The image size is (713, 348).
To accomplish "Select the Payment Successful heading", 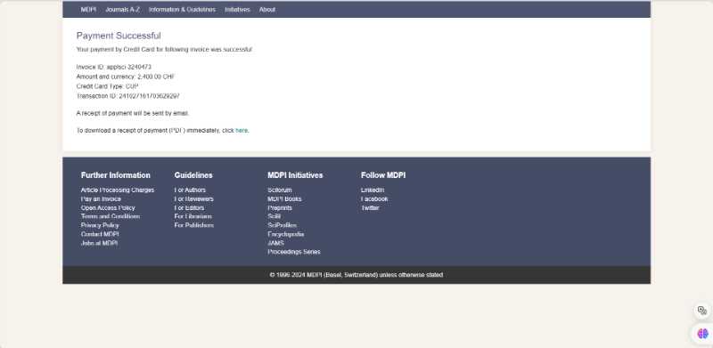I will (x=119, y=36).
